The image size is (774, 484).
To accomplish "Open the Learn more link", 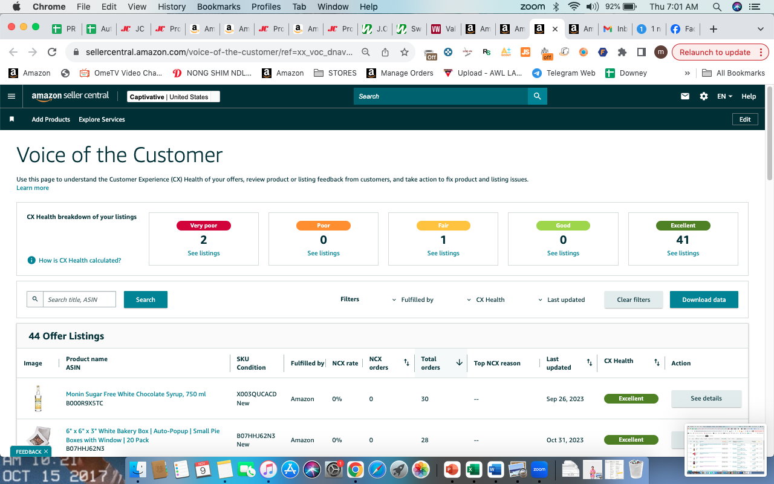I will pyautogui.click(x=33, y=188).
